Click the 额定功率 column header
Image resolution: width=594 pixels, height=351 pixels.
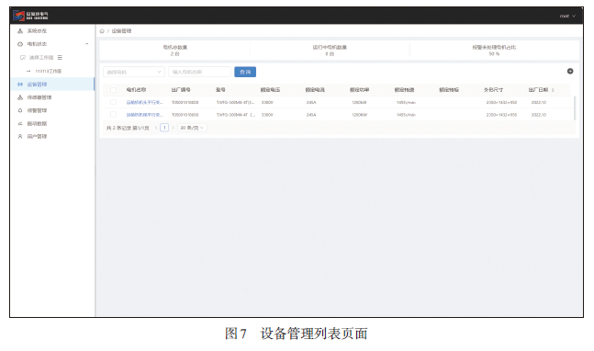pyautogui.click(x=359, y=90)
